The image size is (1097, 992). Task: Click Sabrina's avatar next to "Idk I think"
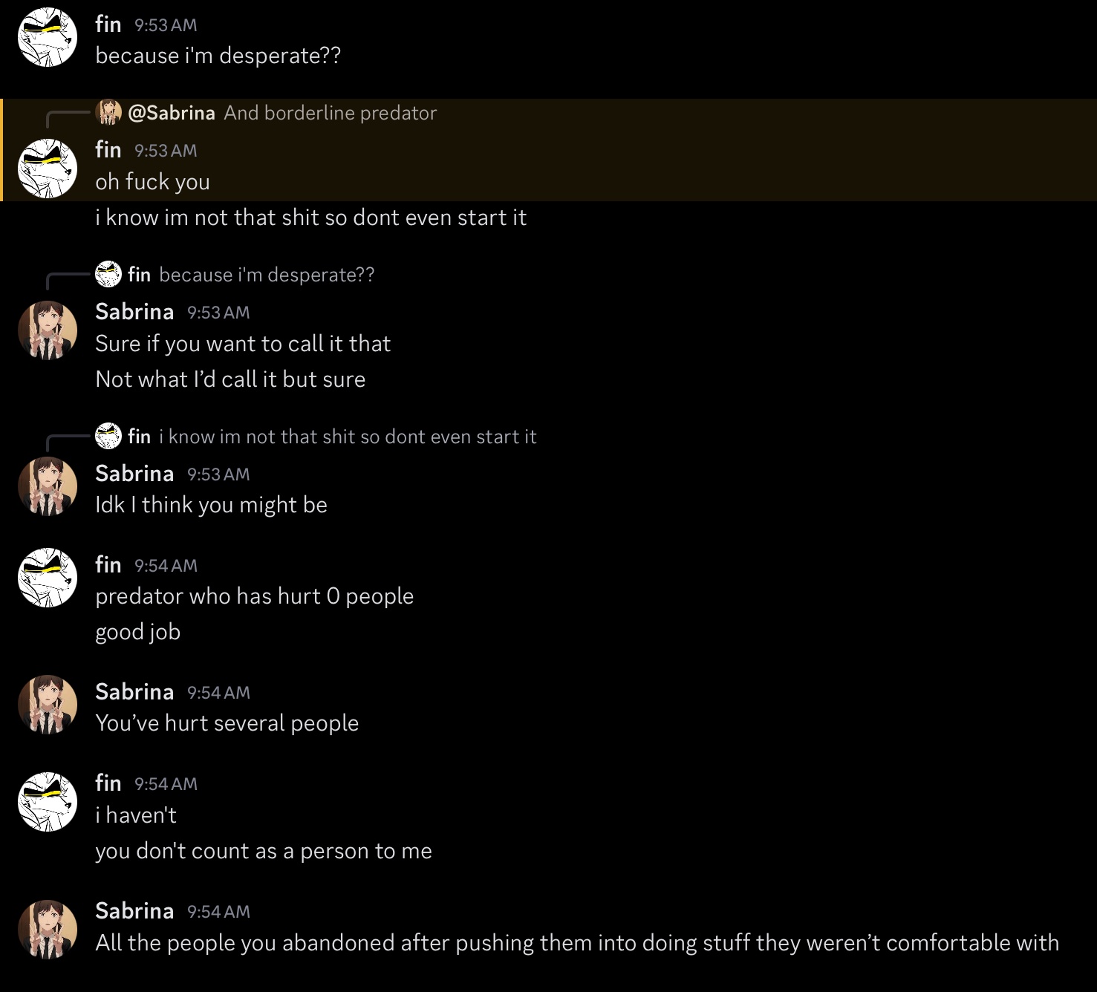48,486
